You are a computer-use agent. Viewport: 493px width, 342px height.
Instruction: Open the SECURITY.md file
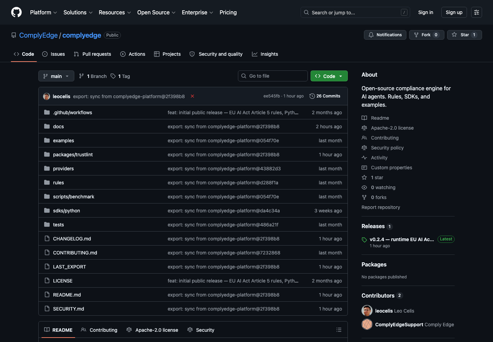(68, 309)
